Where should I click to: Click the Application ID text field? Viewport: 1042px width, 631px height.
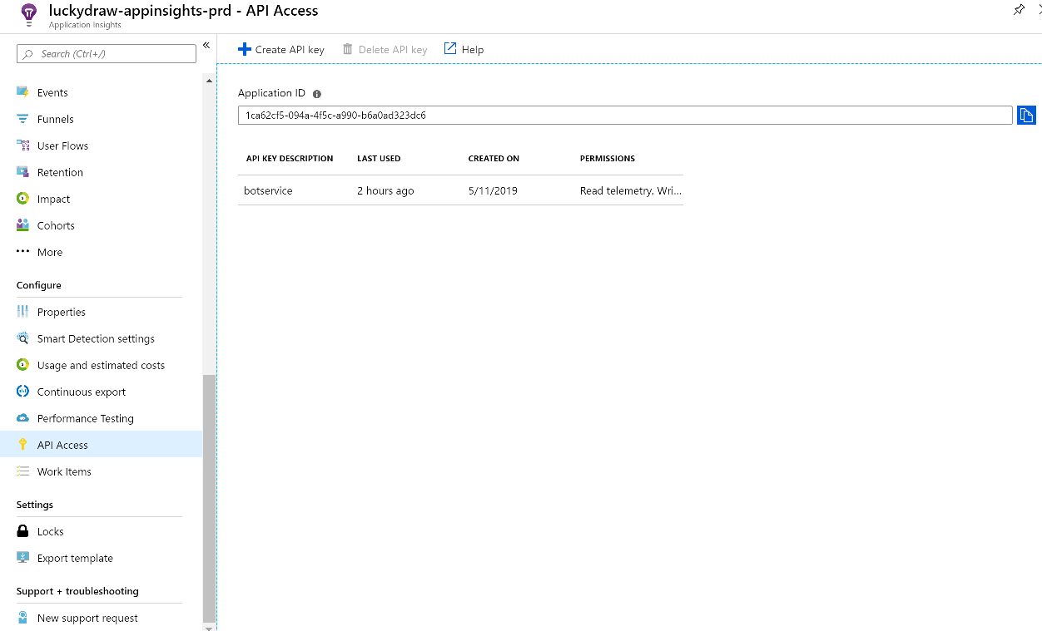coord(625,116)
